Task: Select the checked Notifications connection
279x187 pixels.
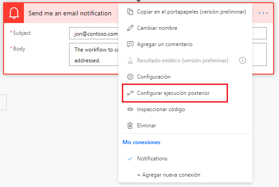Action: click(152, 159)
